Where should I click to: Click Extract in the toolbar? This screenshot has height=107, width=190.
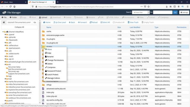point(151,17)
